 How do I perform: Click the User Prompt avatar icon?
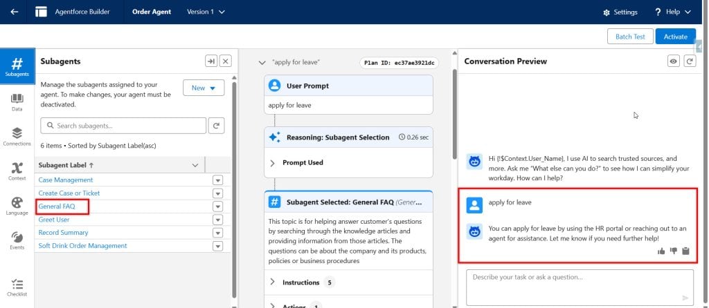274,86
